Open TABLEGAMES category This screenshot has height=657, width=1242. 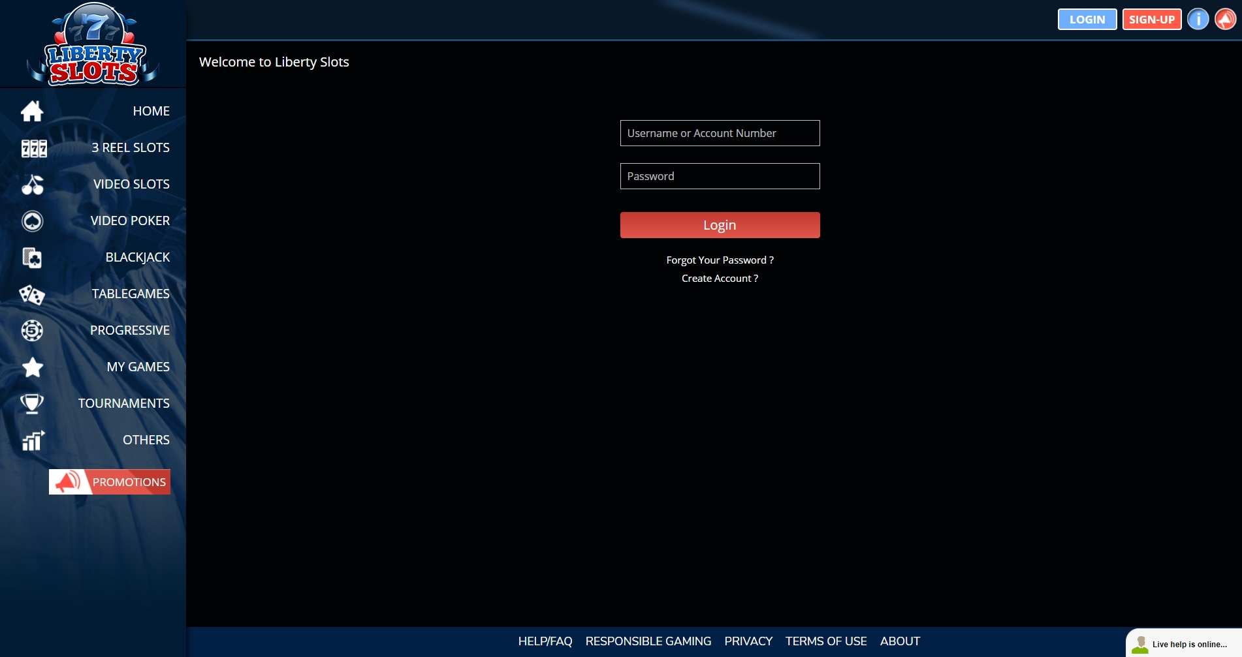point(131,294)
